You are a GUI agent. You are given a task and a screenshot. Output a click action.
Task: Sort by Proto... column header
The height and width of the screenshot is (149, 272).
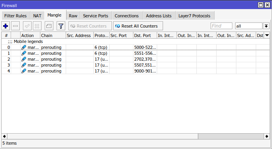tap(101, 35)
